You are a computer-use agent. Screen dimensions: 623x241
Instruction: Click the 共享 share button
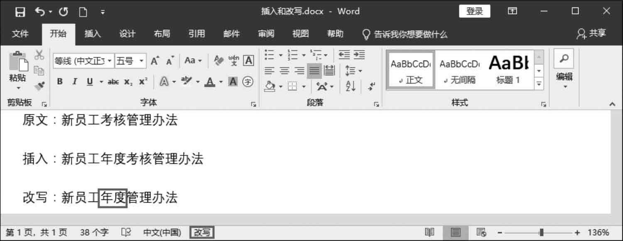coord(591,34)
